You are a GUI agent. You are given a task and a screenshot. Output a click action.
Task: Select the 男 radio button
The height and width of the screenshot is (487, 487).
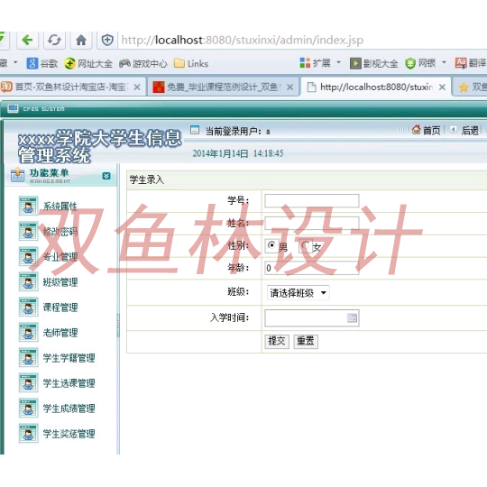pos(271,245)
